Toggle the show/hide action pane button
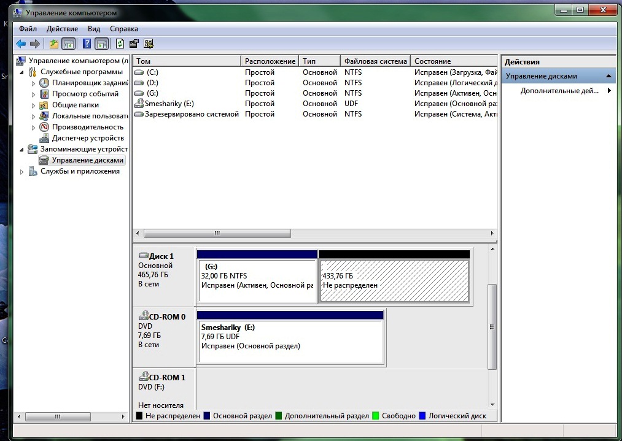622x441 pixels. pyautogui.click(x=102, y=44)
